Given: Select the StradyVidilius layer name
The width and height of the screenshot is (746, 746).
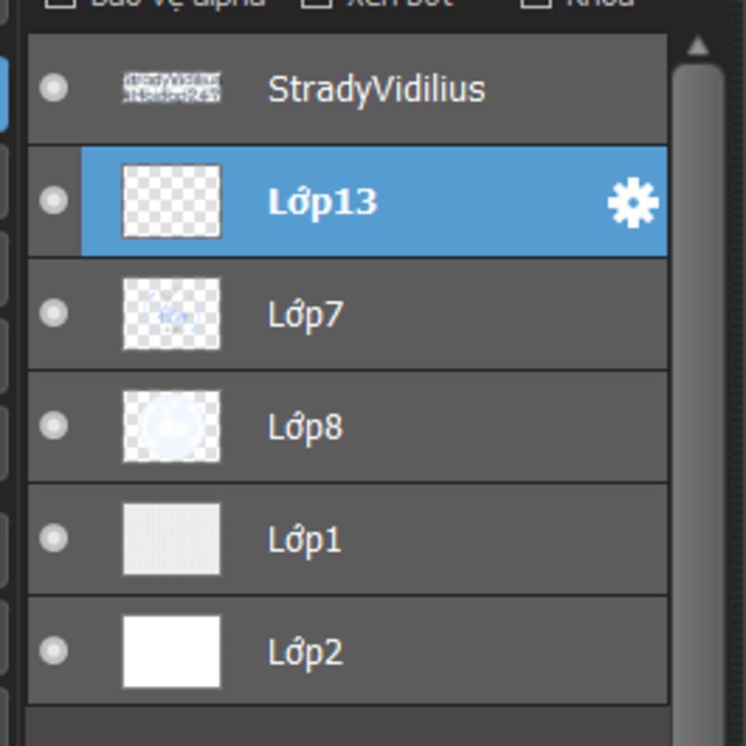Looking at the screenshot, I should (377, 90).
